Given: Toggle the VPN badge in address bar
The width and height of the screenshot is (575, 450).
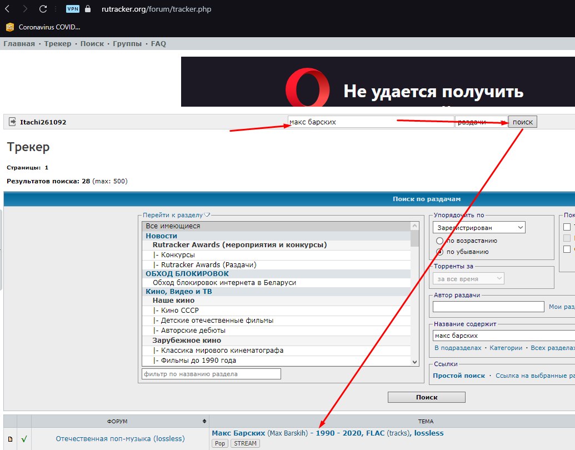Looking at the screenshot, I should (73, 9).
